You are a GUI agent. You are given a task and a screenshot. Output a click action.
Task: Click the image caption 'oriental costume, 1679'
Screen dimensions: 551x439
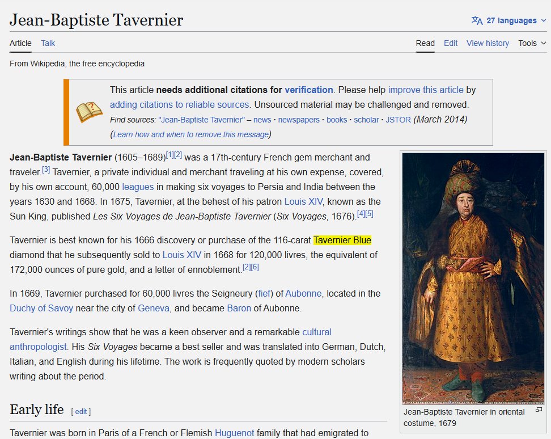464,417
